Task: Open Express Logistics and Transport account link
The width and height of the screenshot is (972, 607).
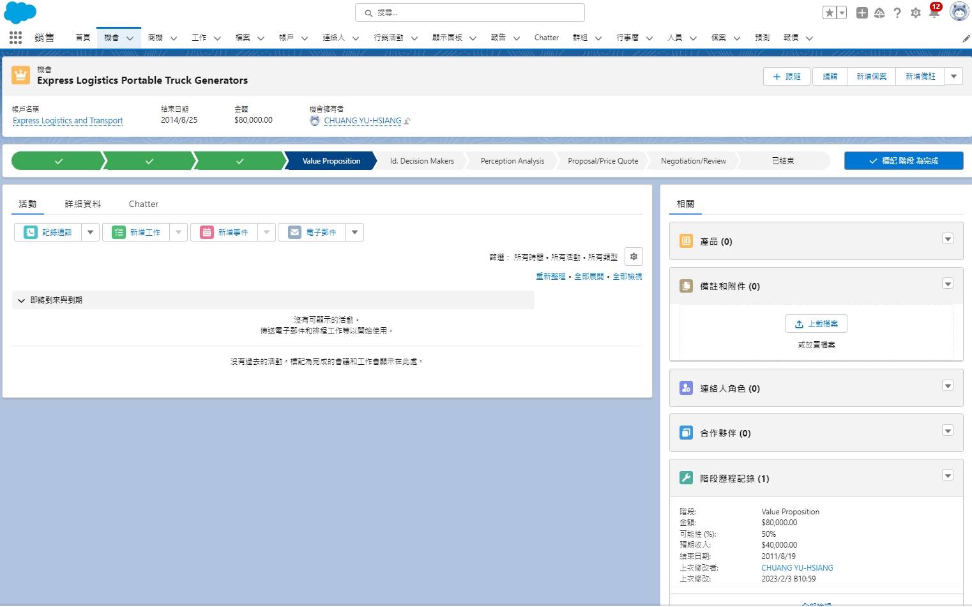Action: [x=68, y=121]
